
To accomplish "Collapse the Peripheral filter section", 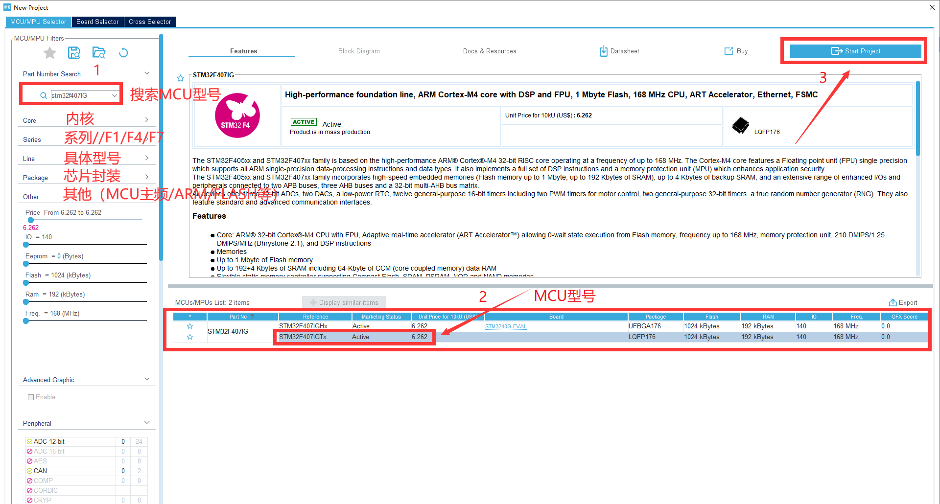I will click(x=147, y=423).
